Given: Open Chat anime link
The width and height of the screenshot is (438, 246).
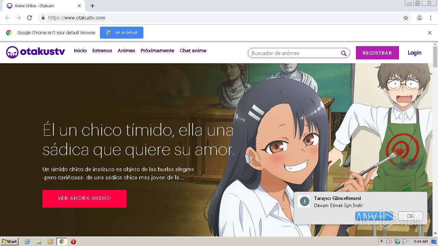Looking at the screenshot, I should (193, 51).
